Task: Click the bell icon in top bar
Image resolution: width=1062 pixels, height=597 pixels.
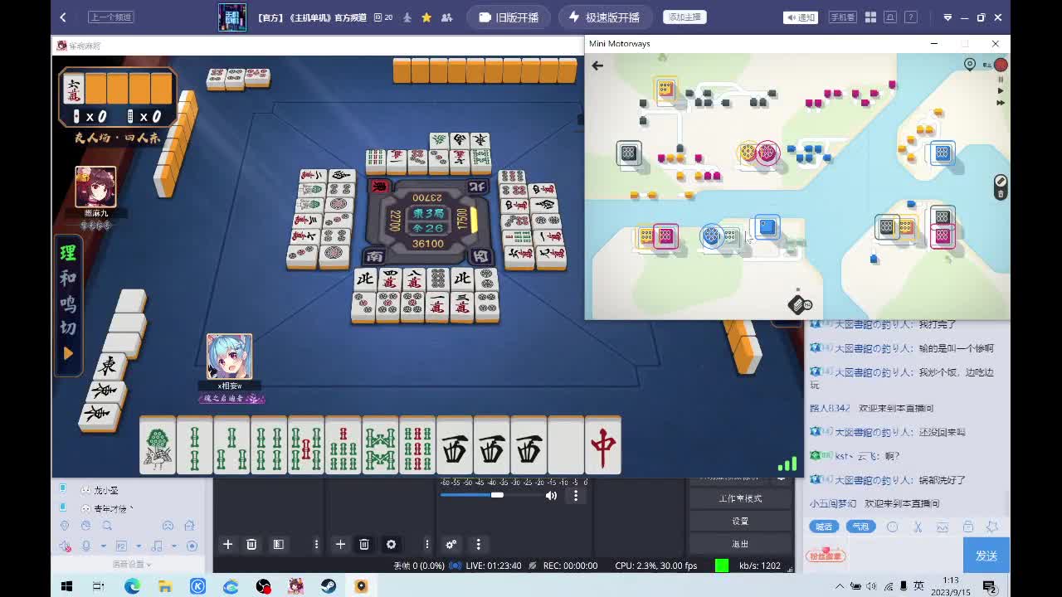Action: (891, 17)
